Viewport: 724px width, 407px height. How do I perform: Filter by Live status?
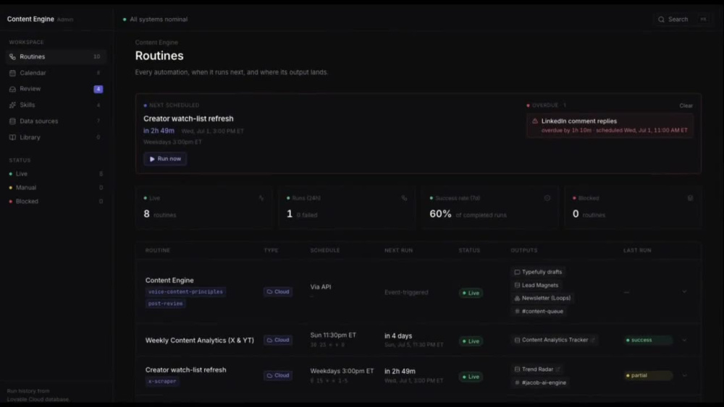pos(56,173)
